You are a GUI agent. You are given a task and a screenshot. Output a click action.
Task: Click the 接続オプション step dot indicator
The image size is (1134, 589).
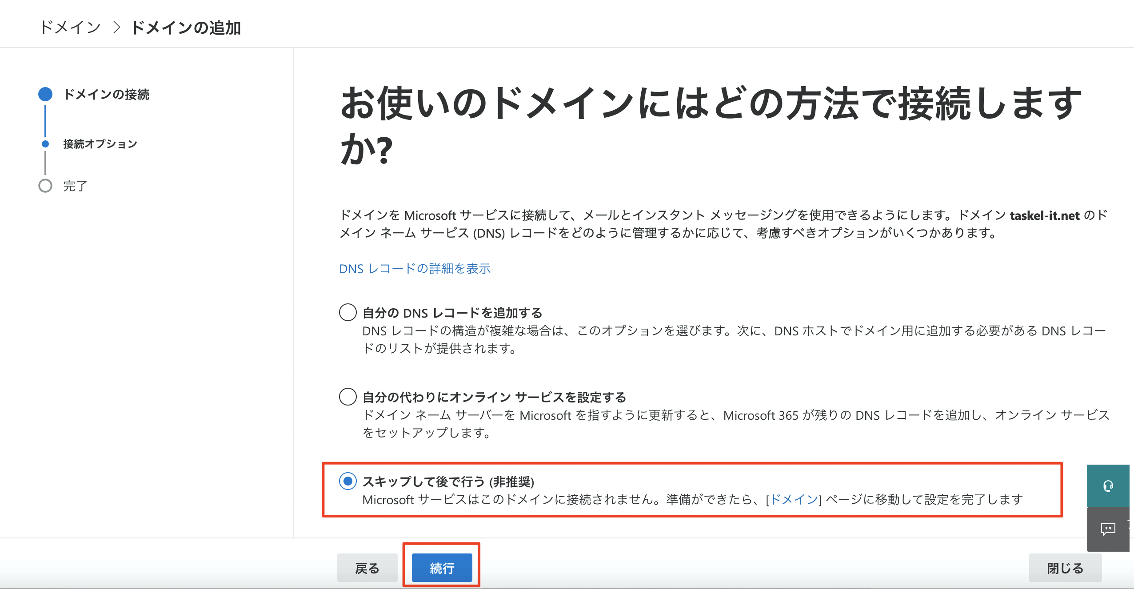45,144
